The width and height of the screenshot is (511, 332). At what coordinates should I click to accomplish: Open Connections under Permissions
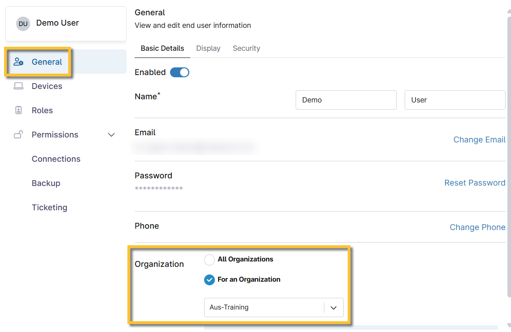(x=56, y=159)
